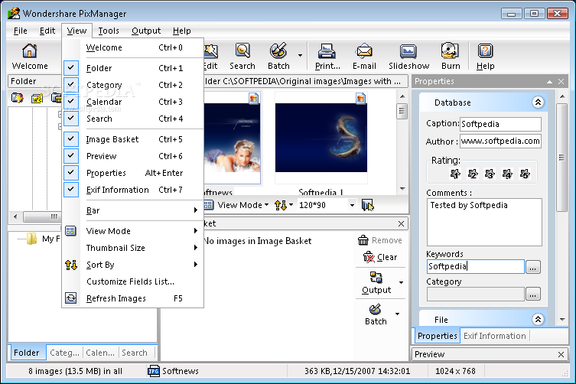Switch to the Categ... tab
This screenshot has width=576, height=384.
click(65, 353)
